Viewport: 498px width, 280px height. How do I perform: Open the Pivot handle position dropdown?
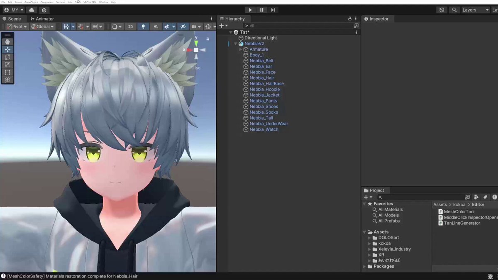[x=17, y=27]
